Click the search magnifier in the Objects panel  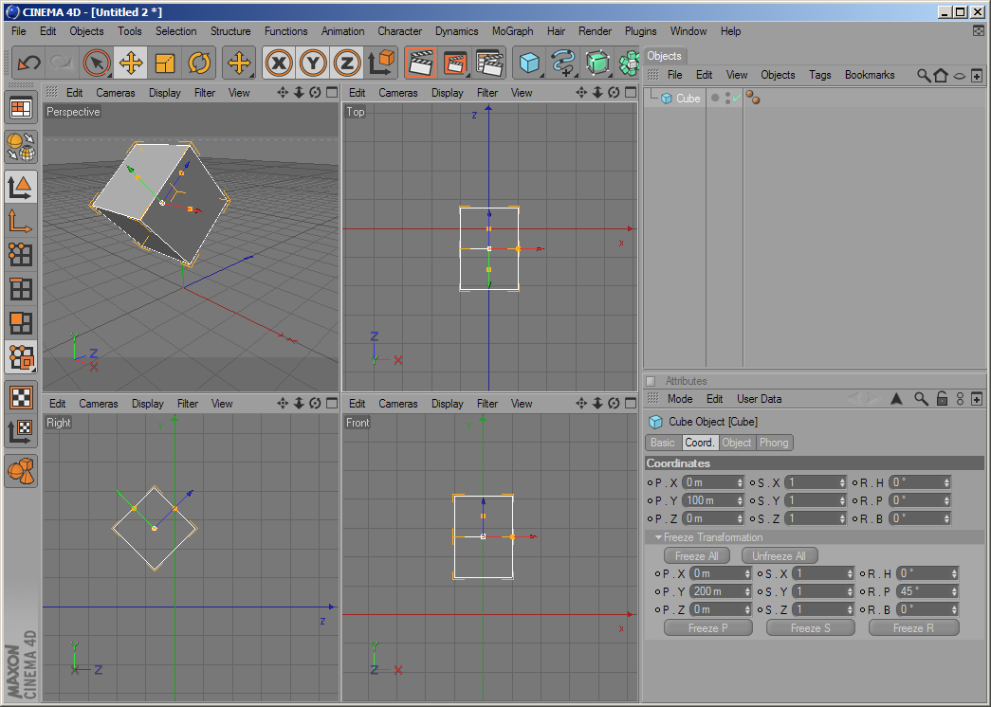tap(923, 75)
